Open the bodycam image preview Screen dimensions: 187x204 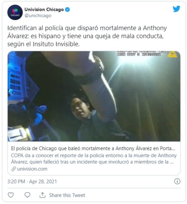click(x=94, y=96)
